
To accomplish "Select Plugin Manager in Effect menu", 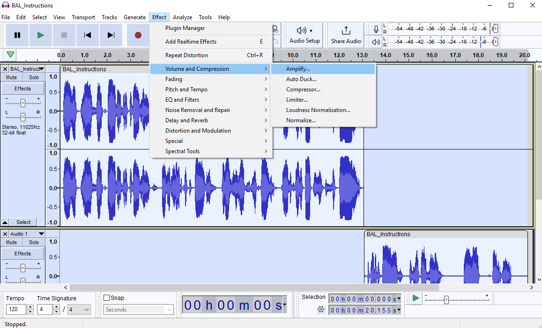I will (x=185, y=28).
